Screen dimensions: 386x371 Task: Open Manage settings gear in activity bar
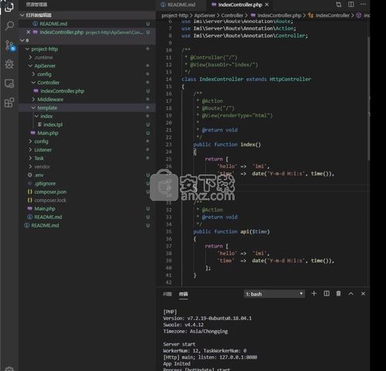(9, 369)
